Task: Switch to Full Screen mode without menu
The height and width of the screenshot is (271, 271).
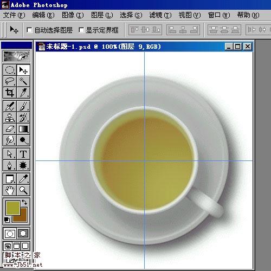Action: pyautogui.click(x=25, y=246)
